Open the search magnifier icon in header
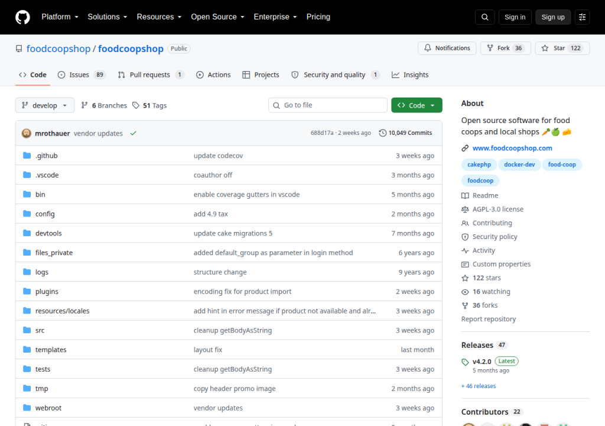605x426 pixels. [484, 17]
